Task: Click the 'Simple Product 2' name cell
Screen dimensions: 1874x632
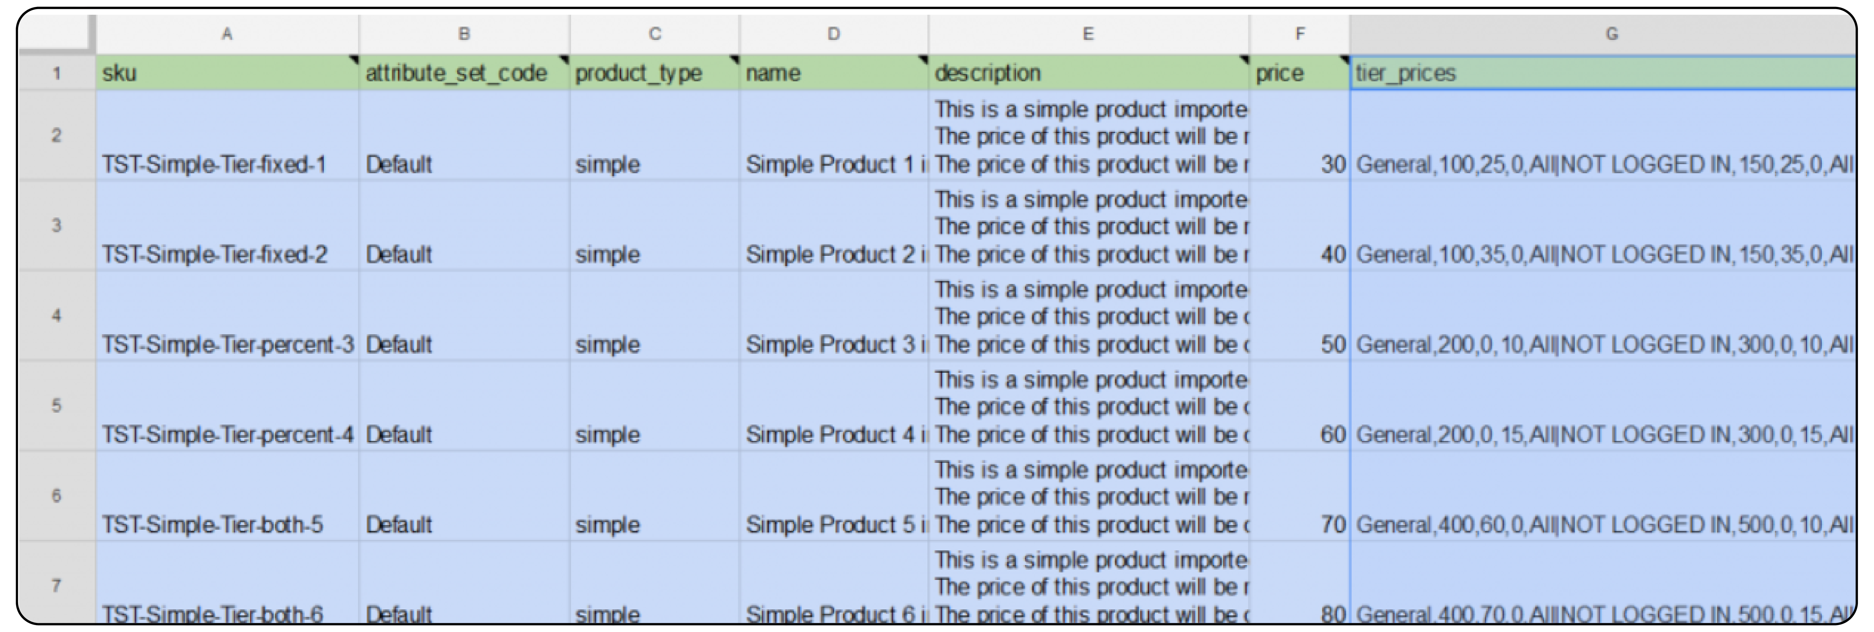Action: point(834,225)
